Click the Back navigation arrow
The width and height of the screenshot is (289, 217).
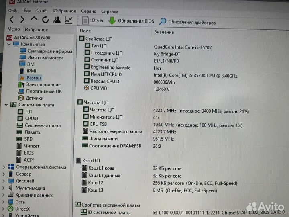11,20
